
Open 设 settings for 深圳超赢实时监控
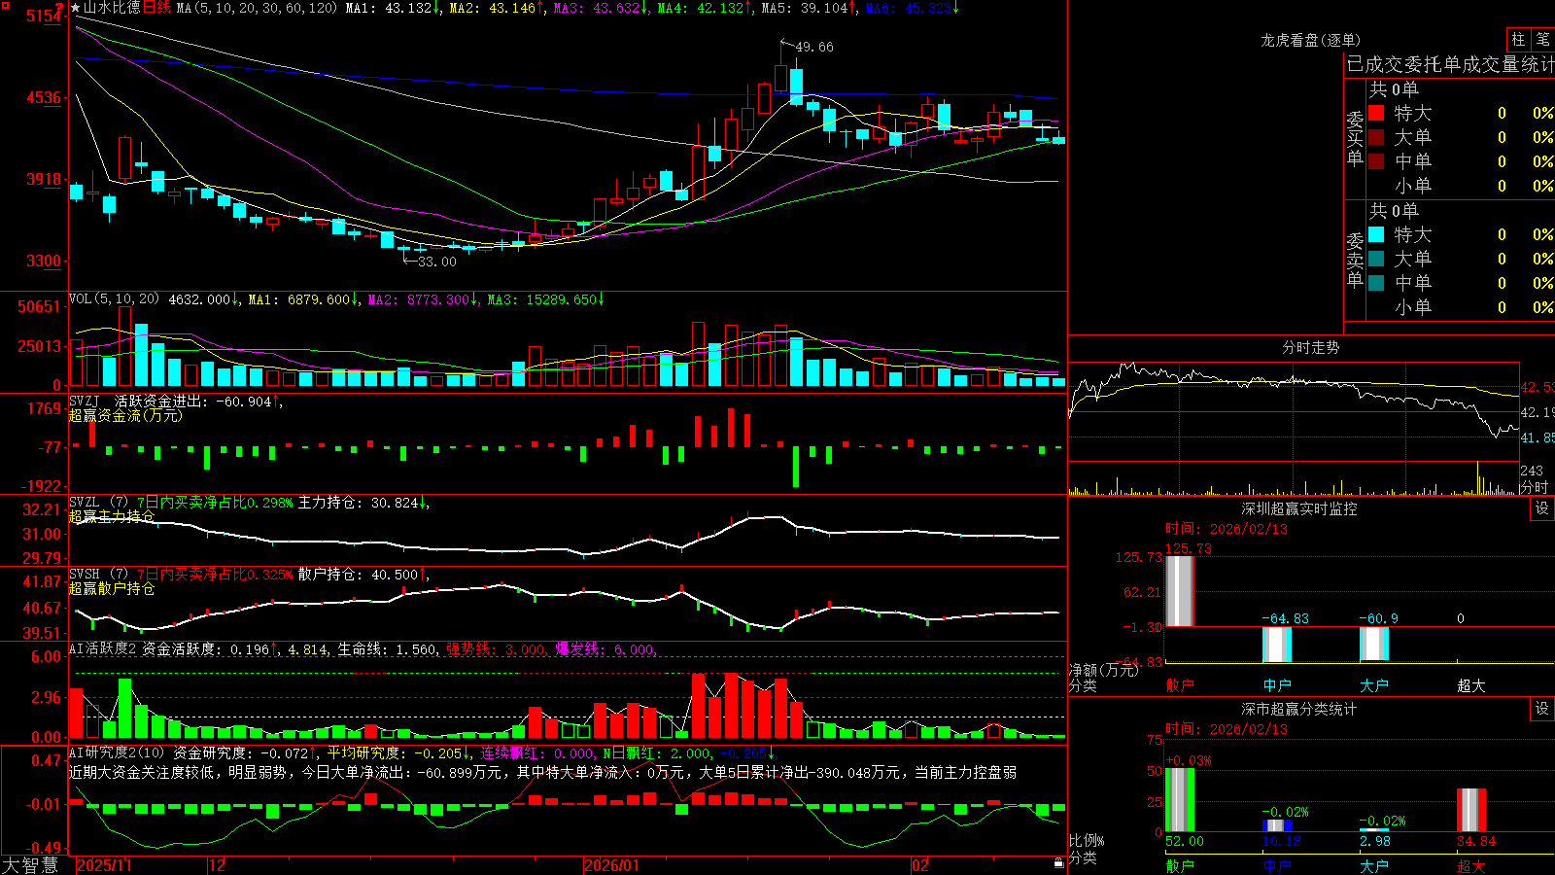pyautogui.click(x=1541, y=508)
